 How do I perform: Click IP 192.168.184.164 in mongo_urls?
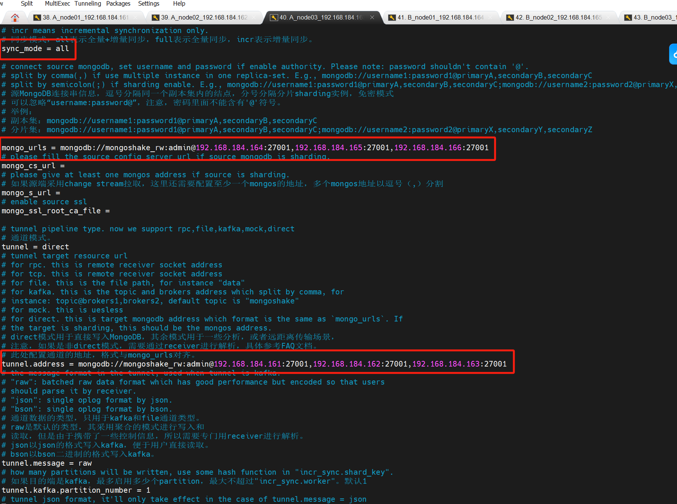pos(229,148)
